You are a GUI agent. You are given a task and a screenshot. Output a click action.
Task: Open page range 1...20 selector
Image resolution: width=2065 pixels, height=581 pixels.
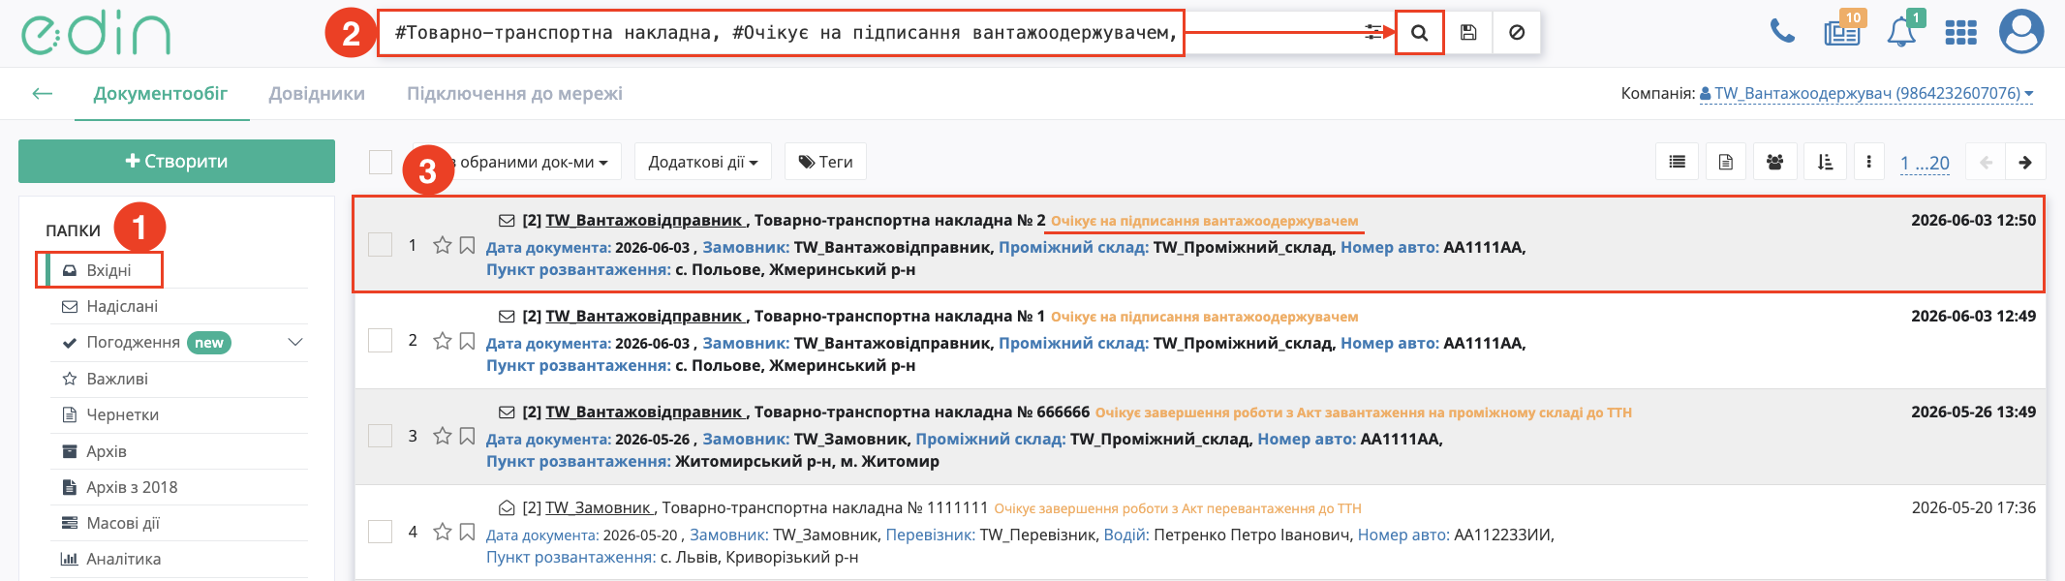(x=1925, y=163)
